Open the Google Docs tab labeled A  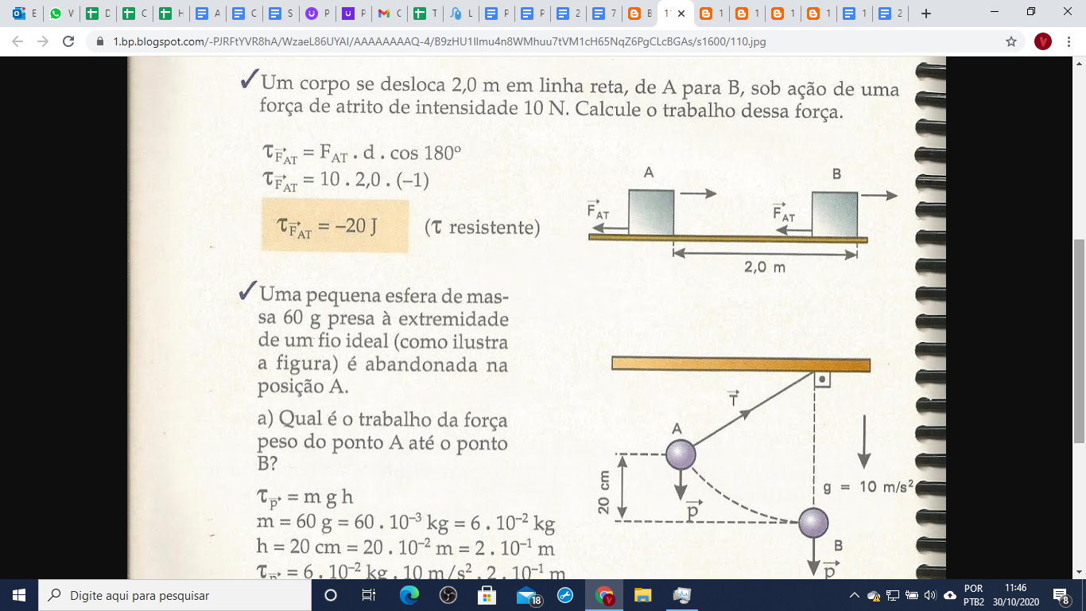coord(207,14)
